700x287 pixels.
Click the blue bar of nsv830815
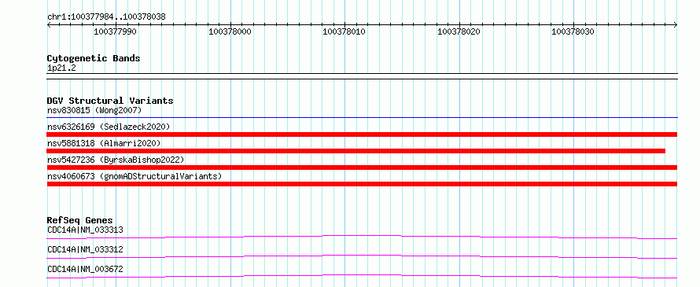coord(362,117)
